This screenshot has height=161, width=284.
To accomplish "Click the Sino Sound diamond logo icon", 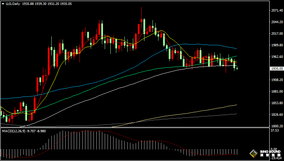I will click(253, 154).
